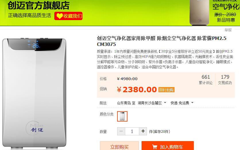Click the product title 创迈空气净化器 CM3075
Viewport: 240px width, 150px height.
(x=161, y=41)
